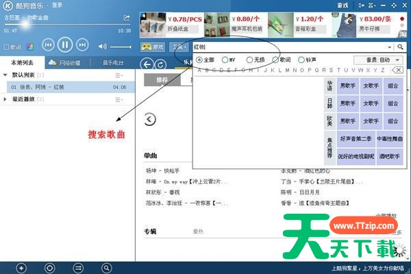Click the backspace delete icon after Z

pos(397,70)
